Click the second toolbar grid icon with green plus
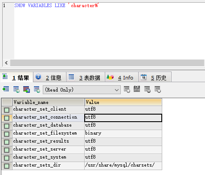 (x=16, y=89)
